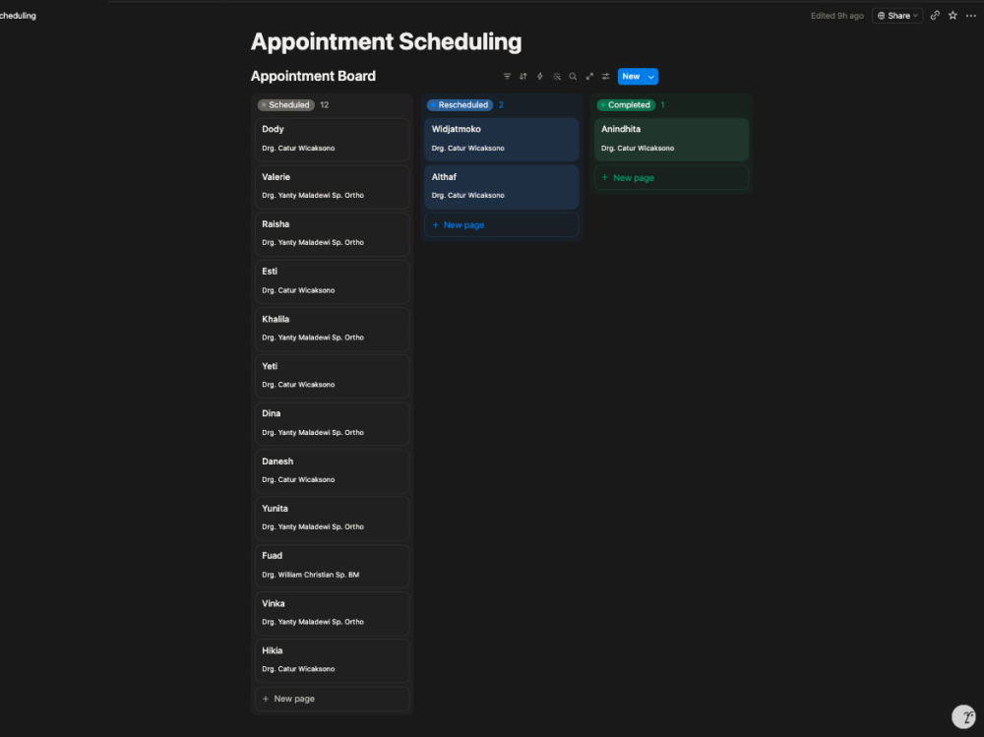984x737 pixels.
Task: Star this page as favorite
Action: point(953,16)
